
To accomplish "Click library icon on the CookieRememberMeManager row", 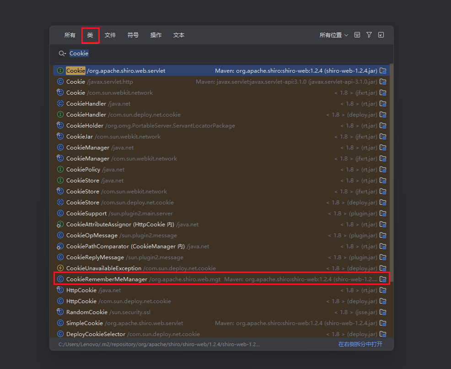I will (383, 279).
